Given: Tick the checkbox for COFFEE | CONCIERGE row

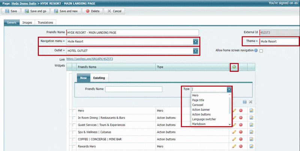Looking at the screenshot, I should tap(74, 139).
